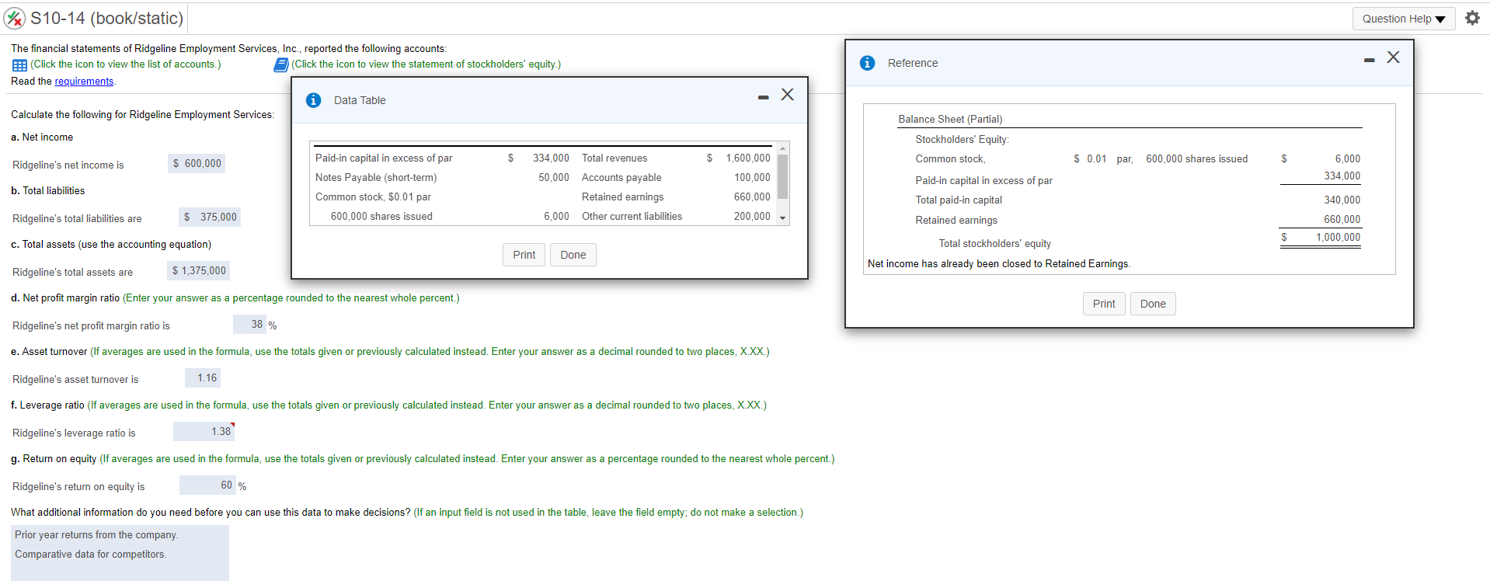
Task: Minimize the Data Table popup
Action: coord(764,97)
